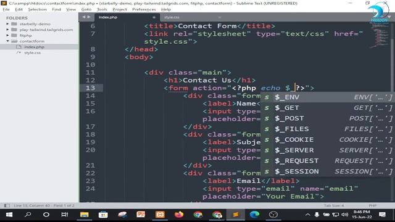Click the microphone tray icon

317,215
